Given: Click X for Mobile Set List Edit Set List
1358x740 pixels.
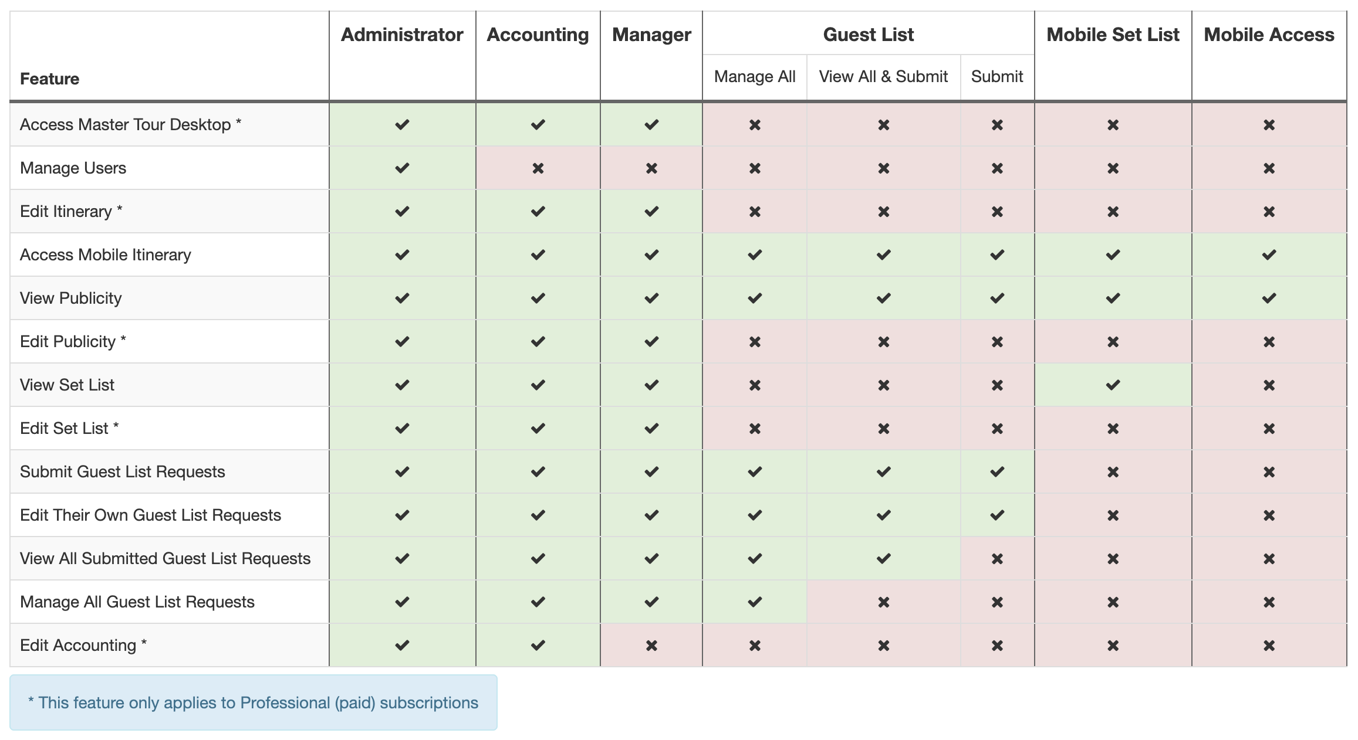Looking at the screenshot, I should pos(1113,429).
